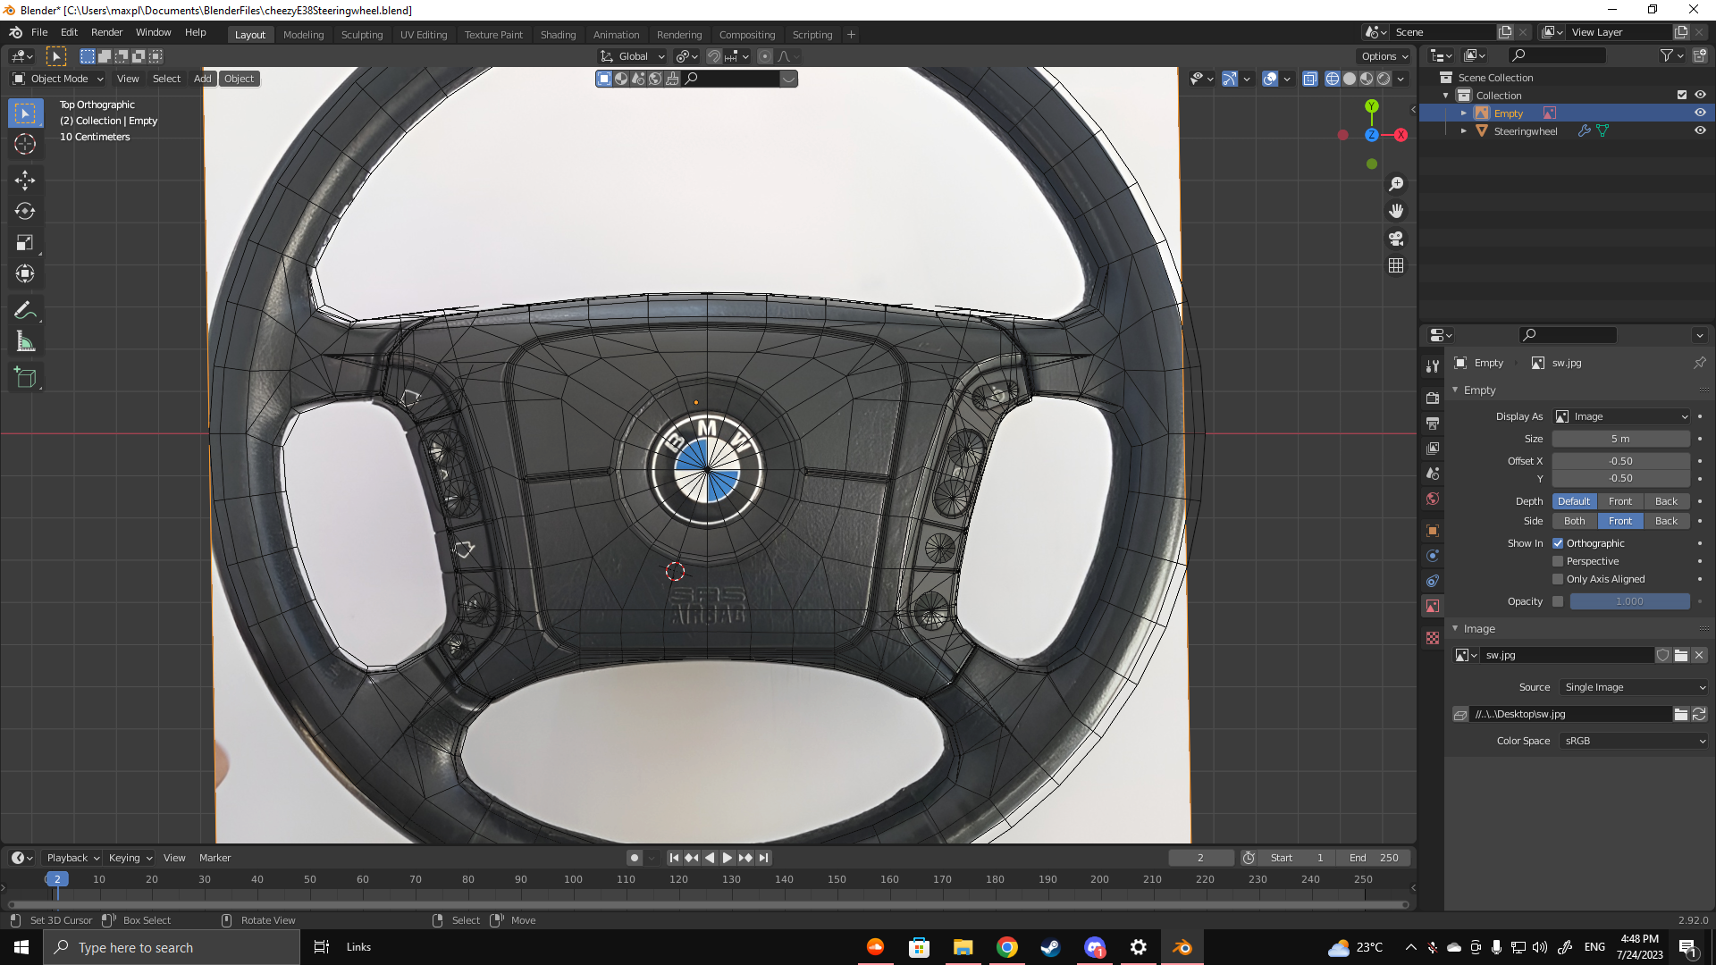The height and width of the screenshot is (965, 1716).
Task: Select the Measure tool
Action: tap(25, 341)
